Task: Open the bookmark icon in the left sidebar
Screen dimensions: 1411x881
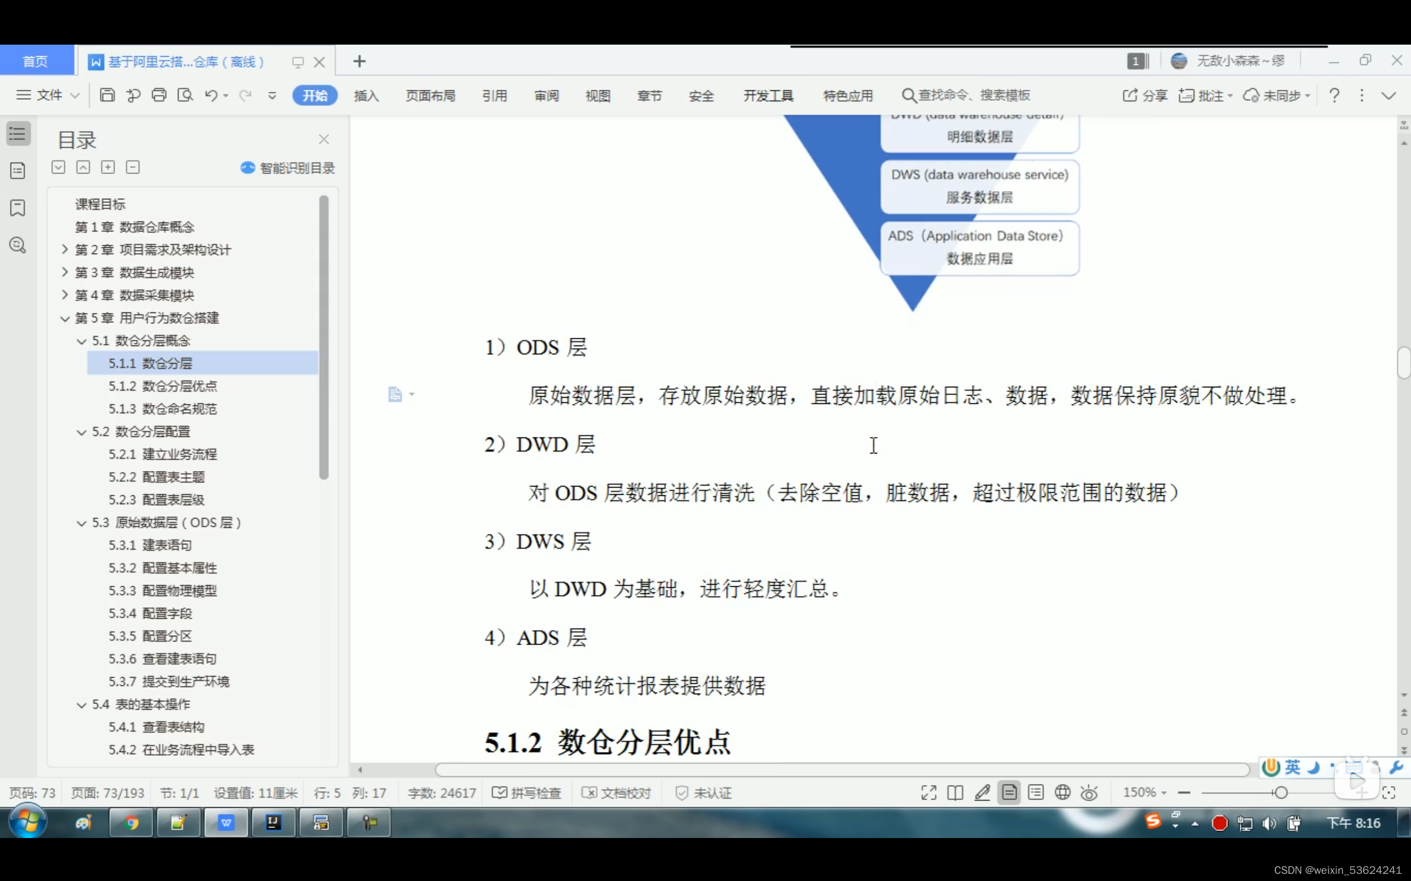Action: pos(18,208)
